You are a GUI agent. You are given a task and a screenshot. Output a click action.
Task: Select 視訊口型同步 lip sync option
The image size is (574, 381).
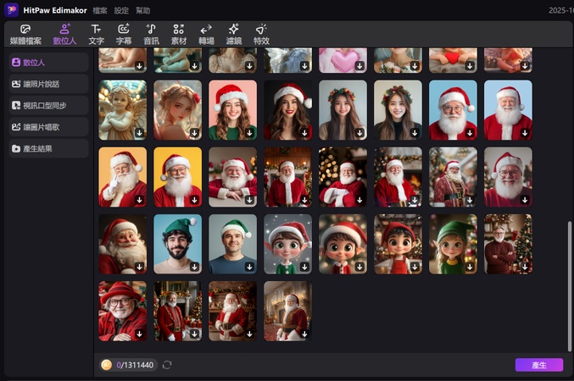(48, 105)
